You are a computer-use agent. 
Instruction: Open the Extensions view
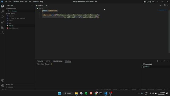pyautogui.click(x=3, y=27)
